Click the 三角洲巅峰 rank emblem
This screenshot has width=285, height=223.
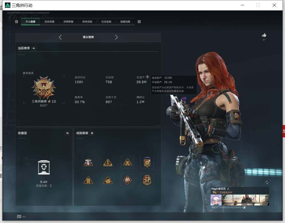click(43, 88)
